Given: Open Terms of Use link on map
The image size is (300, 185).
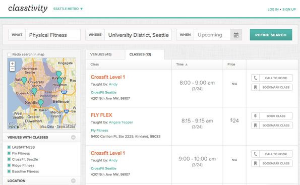Looking at the screenshot, I should pos(66,127).
